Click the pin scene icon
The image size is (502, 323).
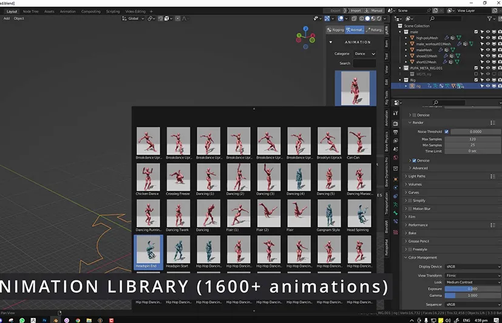pos(429,10)
